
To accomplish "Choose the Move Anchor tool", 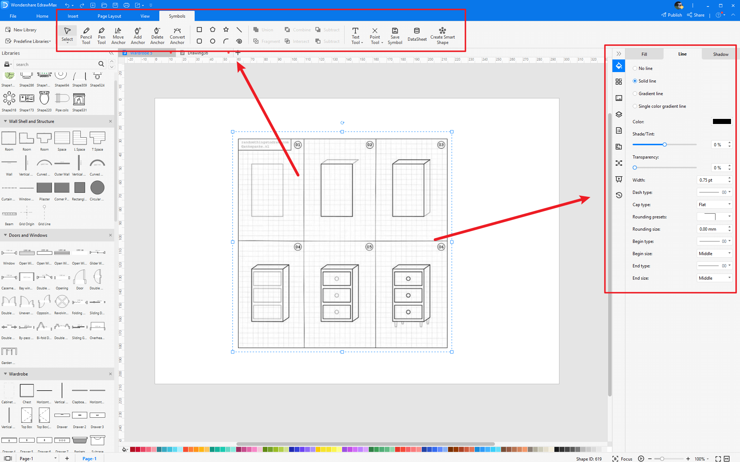I will 118,35.
